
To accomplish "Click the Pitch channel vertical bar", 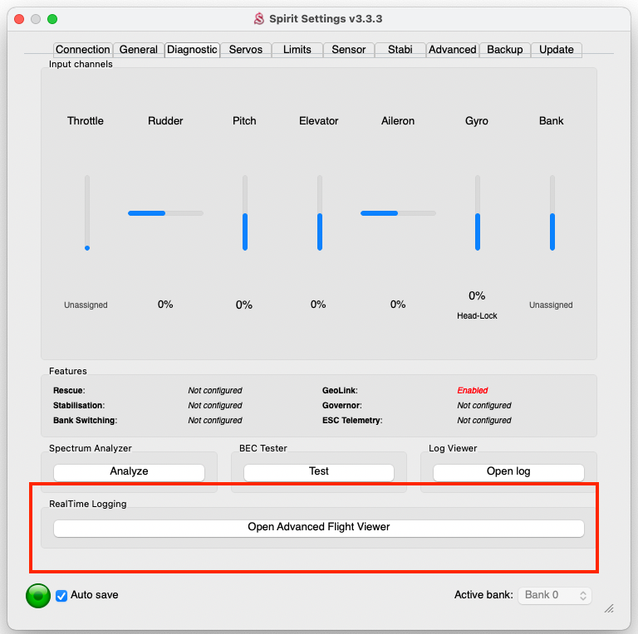I will pos(244,213).
